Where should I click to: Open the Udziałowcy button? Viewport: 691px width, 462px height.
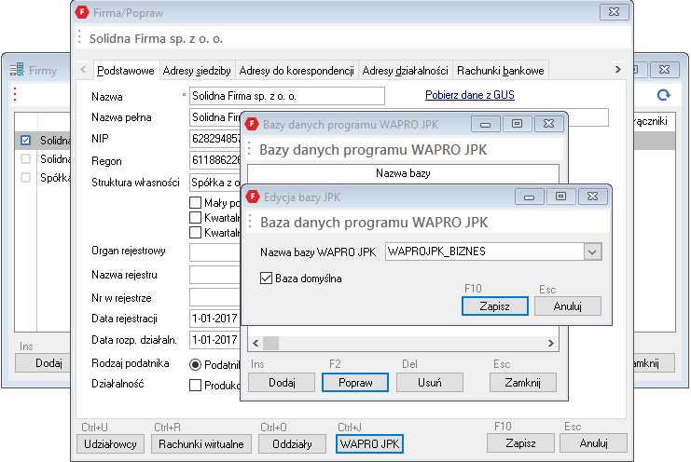pyautogui.click(x=110, y=444)
